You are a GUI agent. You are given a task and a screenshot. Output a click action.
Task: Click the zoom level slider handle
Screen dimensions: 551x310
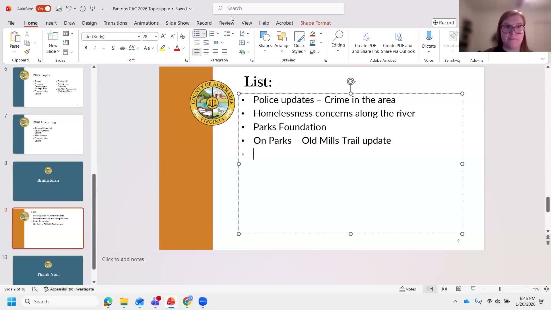pyautogui.click(x=499, y=289)
